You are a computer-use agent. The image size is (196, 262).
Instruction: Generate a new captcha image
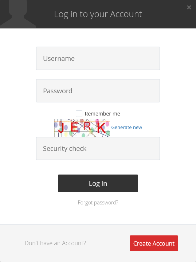(x=127, y=127)
